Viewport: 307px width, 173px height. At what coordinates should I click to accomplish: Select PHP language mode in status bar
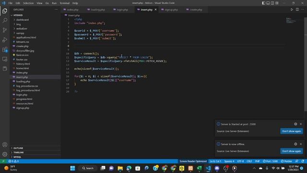tap(257, 161)
